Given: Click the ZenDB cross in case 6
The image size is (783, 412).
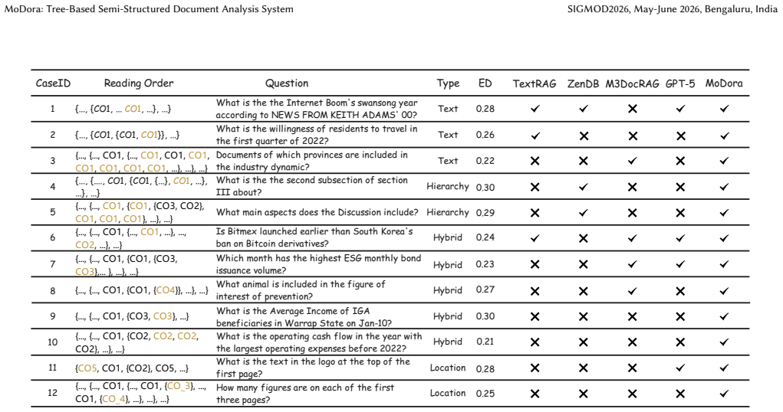Looking at the screenshot, I should [x=584, y=238].
